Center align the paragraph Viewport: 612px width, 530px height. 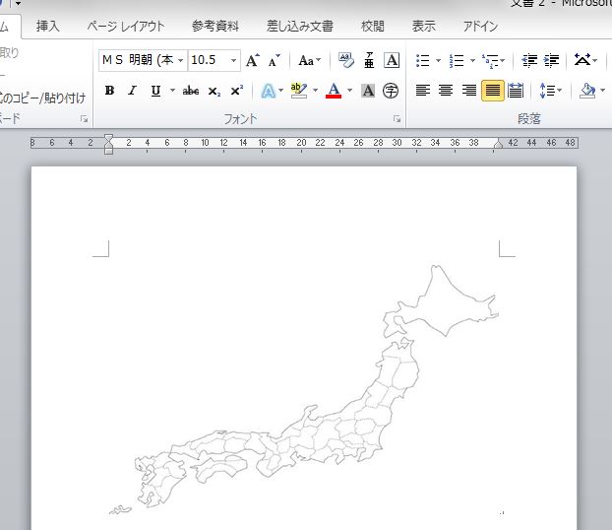446,91
